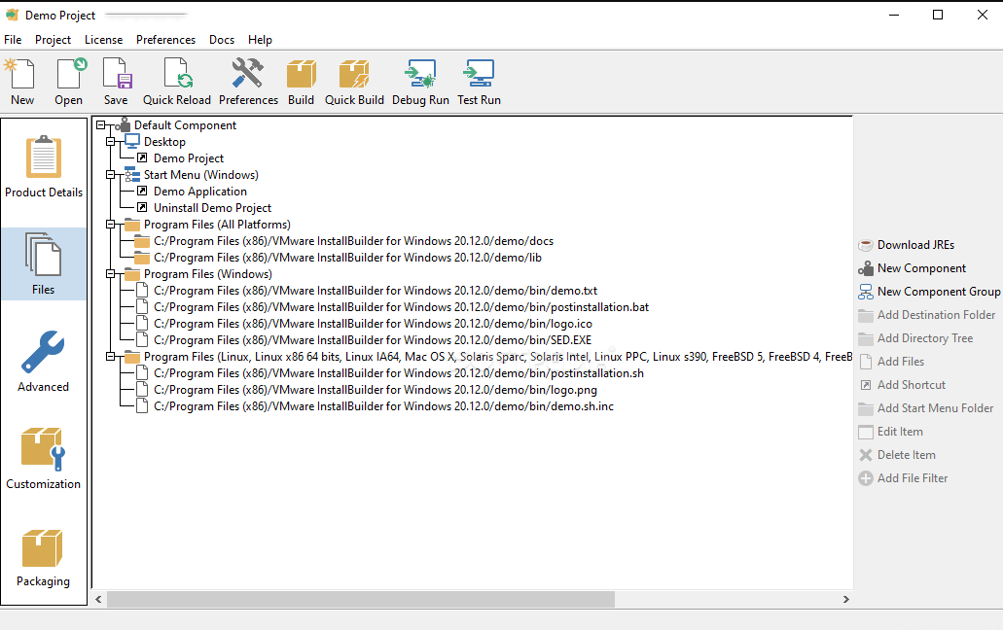
Task: Select Program Files (Linux, Linux x86...) folder
Action: click(x=498, y=357)
